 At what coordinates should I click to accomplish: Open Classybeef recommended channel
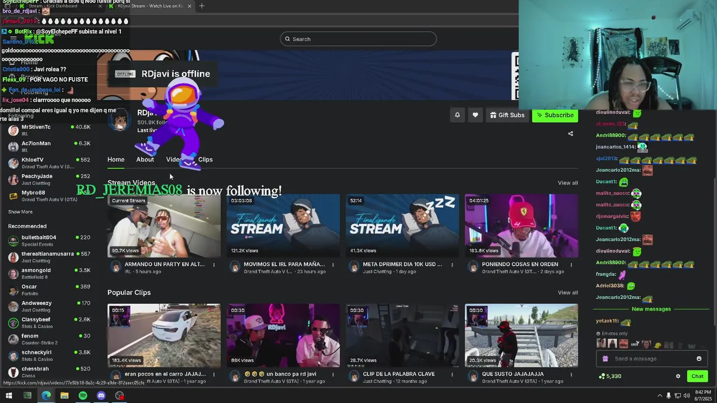coord(49,323)
